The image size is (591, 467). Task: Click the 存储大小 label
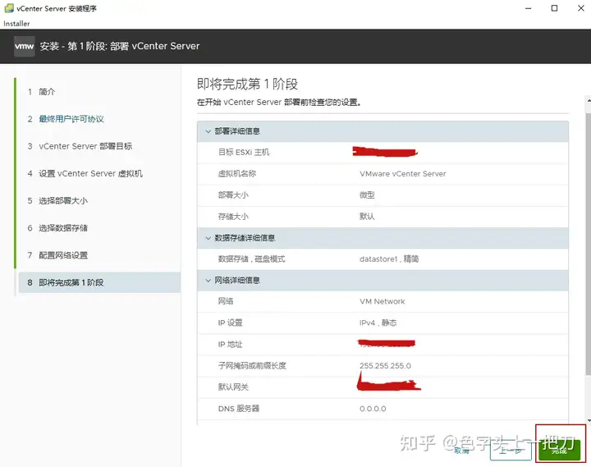coord(233,217)
